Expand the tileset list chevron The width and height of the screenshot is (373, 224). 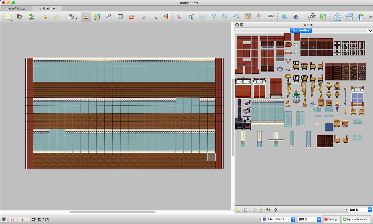click(x=370, y=30)
